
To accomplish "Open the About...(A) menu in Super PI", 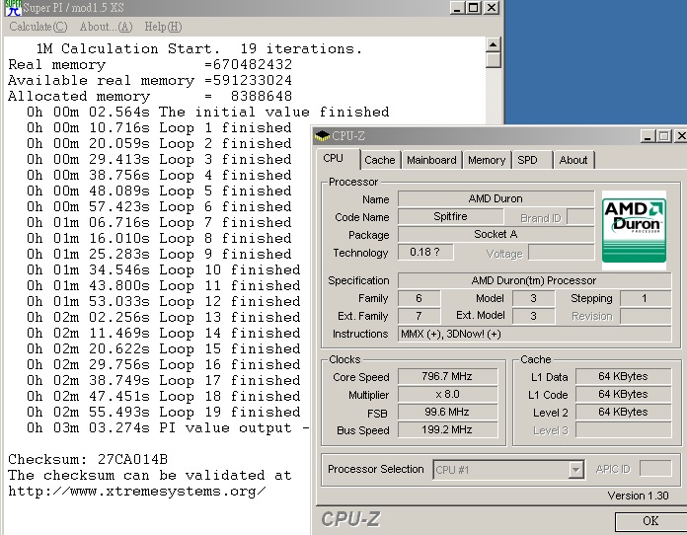I will (106, 27).
